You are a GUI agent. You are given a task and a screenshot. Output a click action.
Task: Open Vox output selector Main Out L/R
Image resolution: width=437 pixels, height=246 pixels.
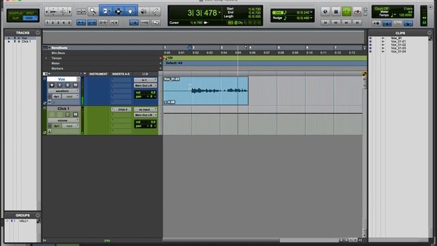click(x=145, y=85)
